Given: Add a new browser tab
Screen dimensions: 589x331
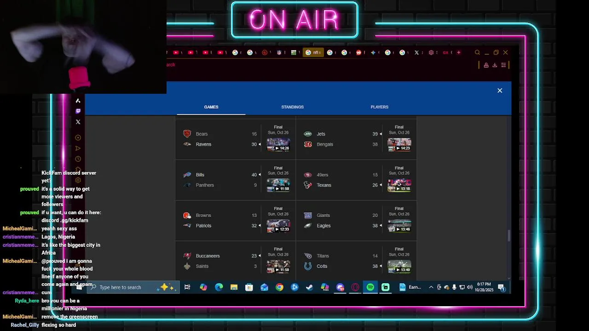Looking at the screenshot, I should [x=458, y=52].
